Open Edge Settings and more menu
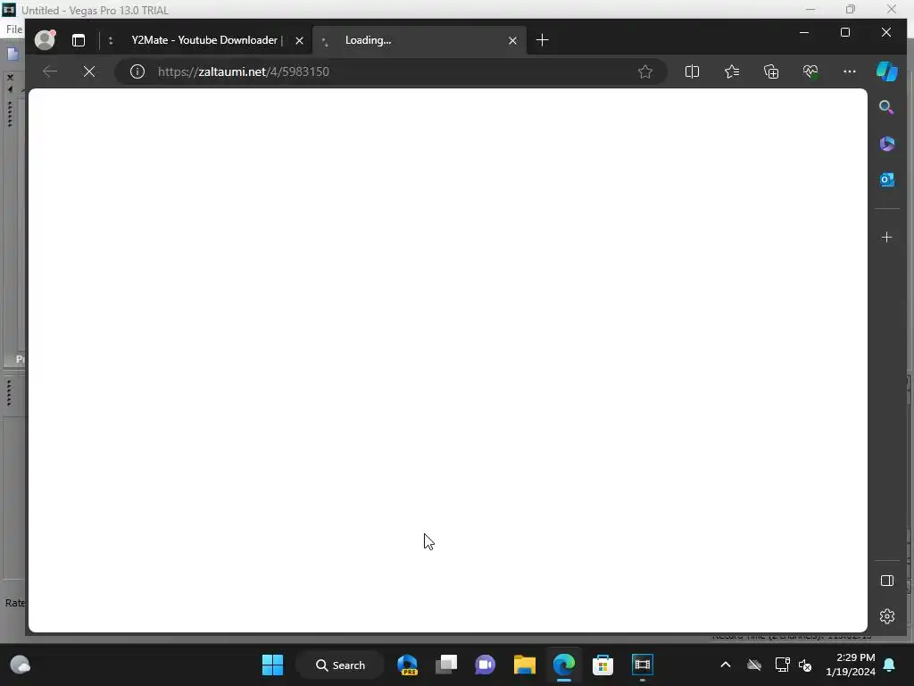Screen dimensions: 914x686 coord(850,71)
